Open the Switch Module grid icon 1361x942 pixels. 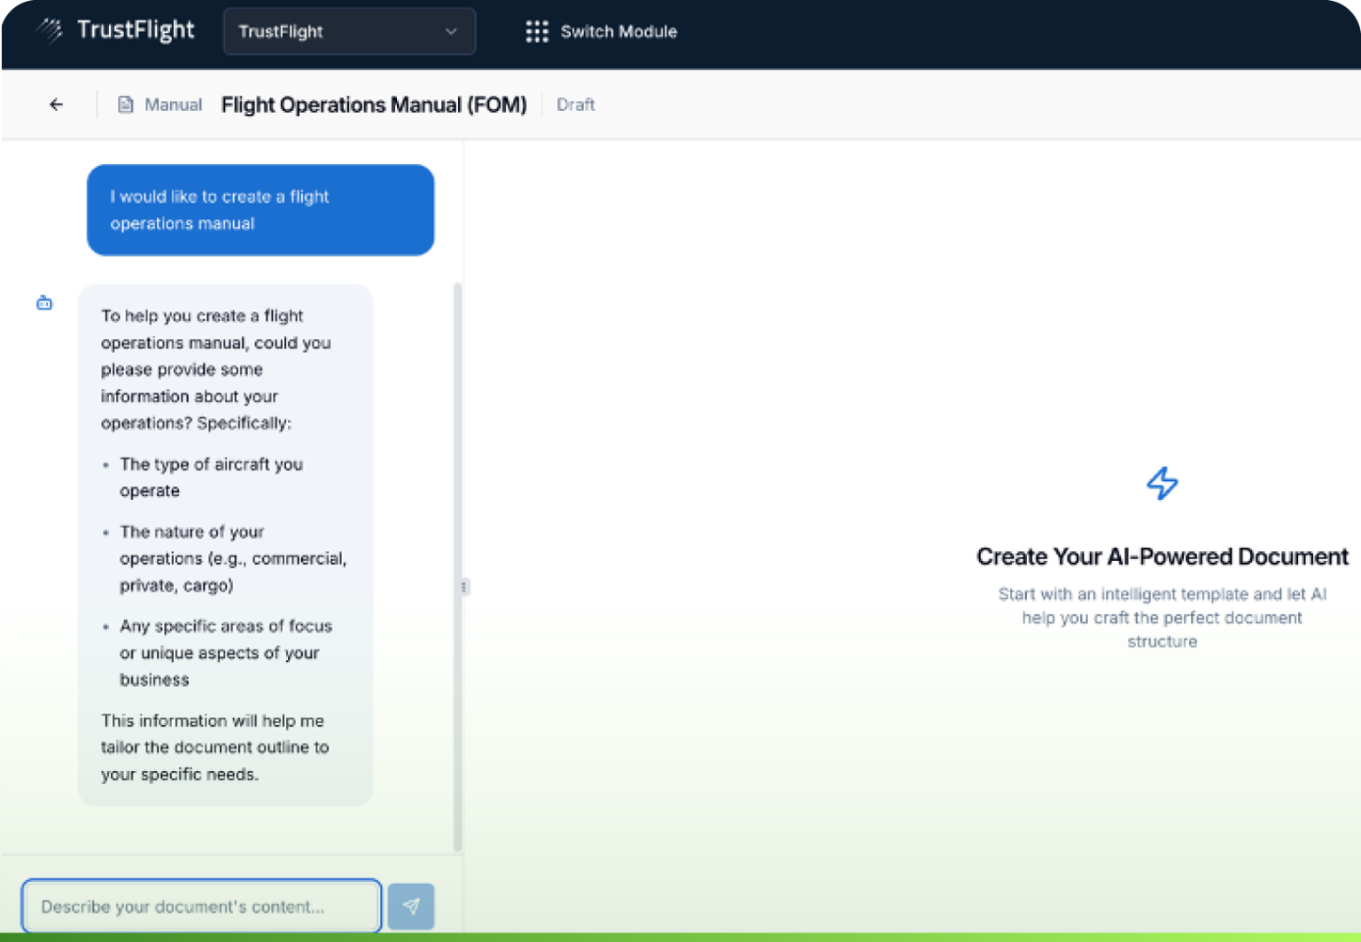537,31
